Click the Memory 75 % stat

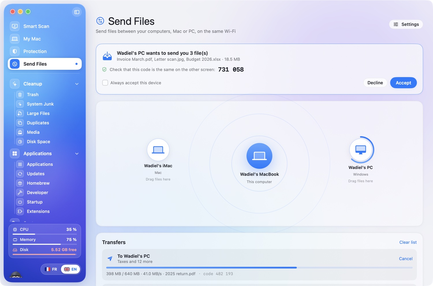click(x=45, y=240)
